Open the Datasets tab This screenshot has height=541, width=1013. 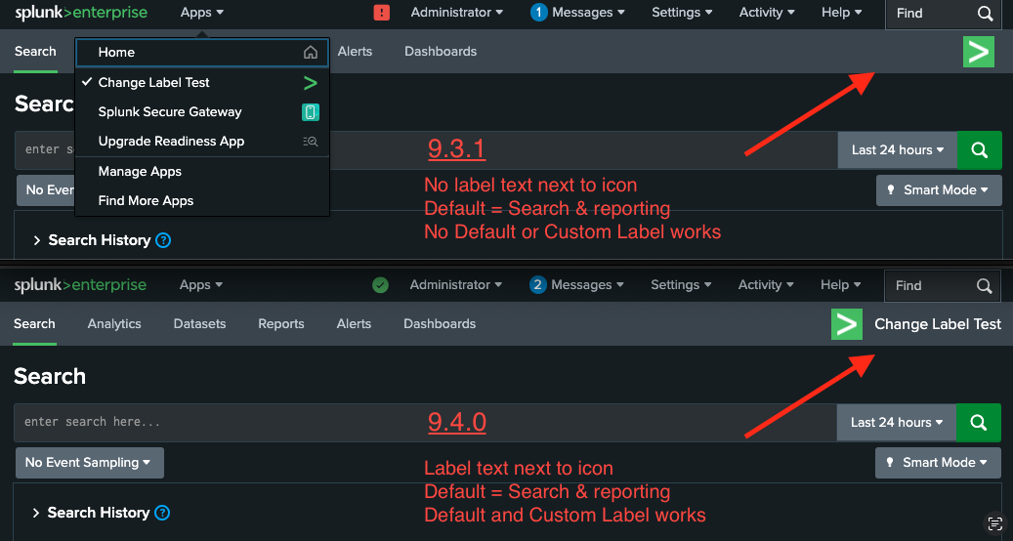point(199,324)
